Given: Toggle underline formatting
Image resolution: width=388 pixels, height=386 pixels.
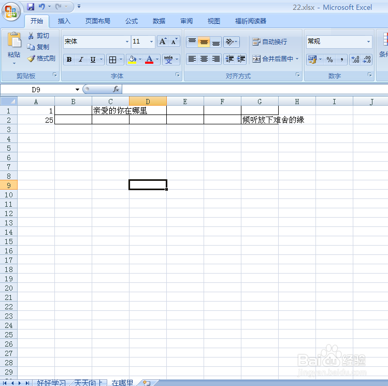Looking at the screenshot, I should coord(93,60).
